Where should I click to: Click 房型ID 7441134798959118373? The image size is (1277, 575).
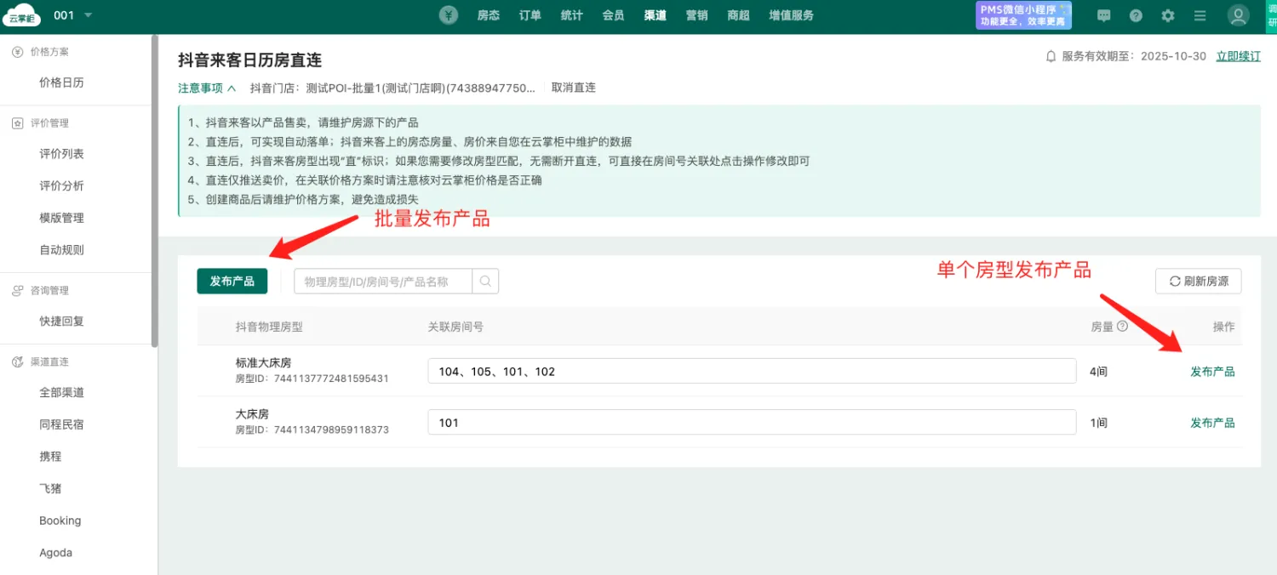click(312, 430)
